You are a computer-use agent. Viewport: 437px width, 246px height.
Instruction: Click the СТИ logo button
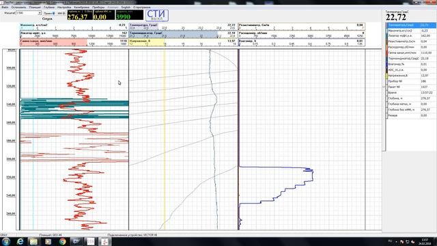click(157, 15)
